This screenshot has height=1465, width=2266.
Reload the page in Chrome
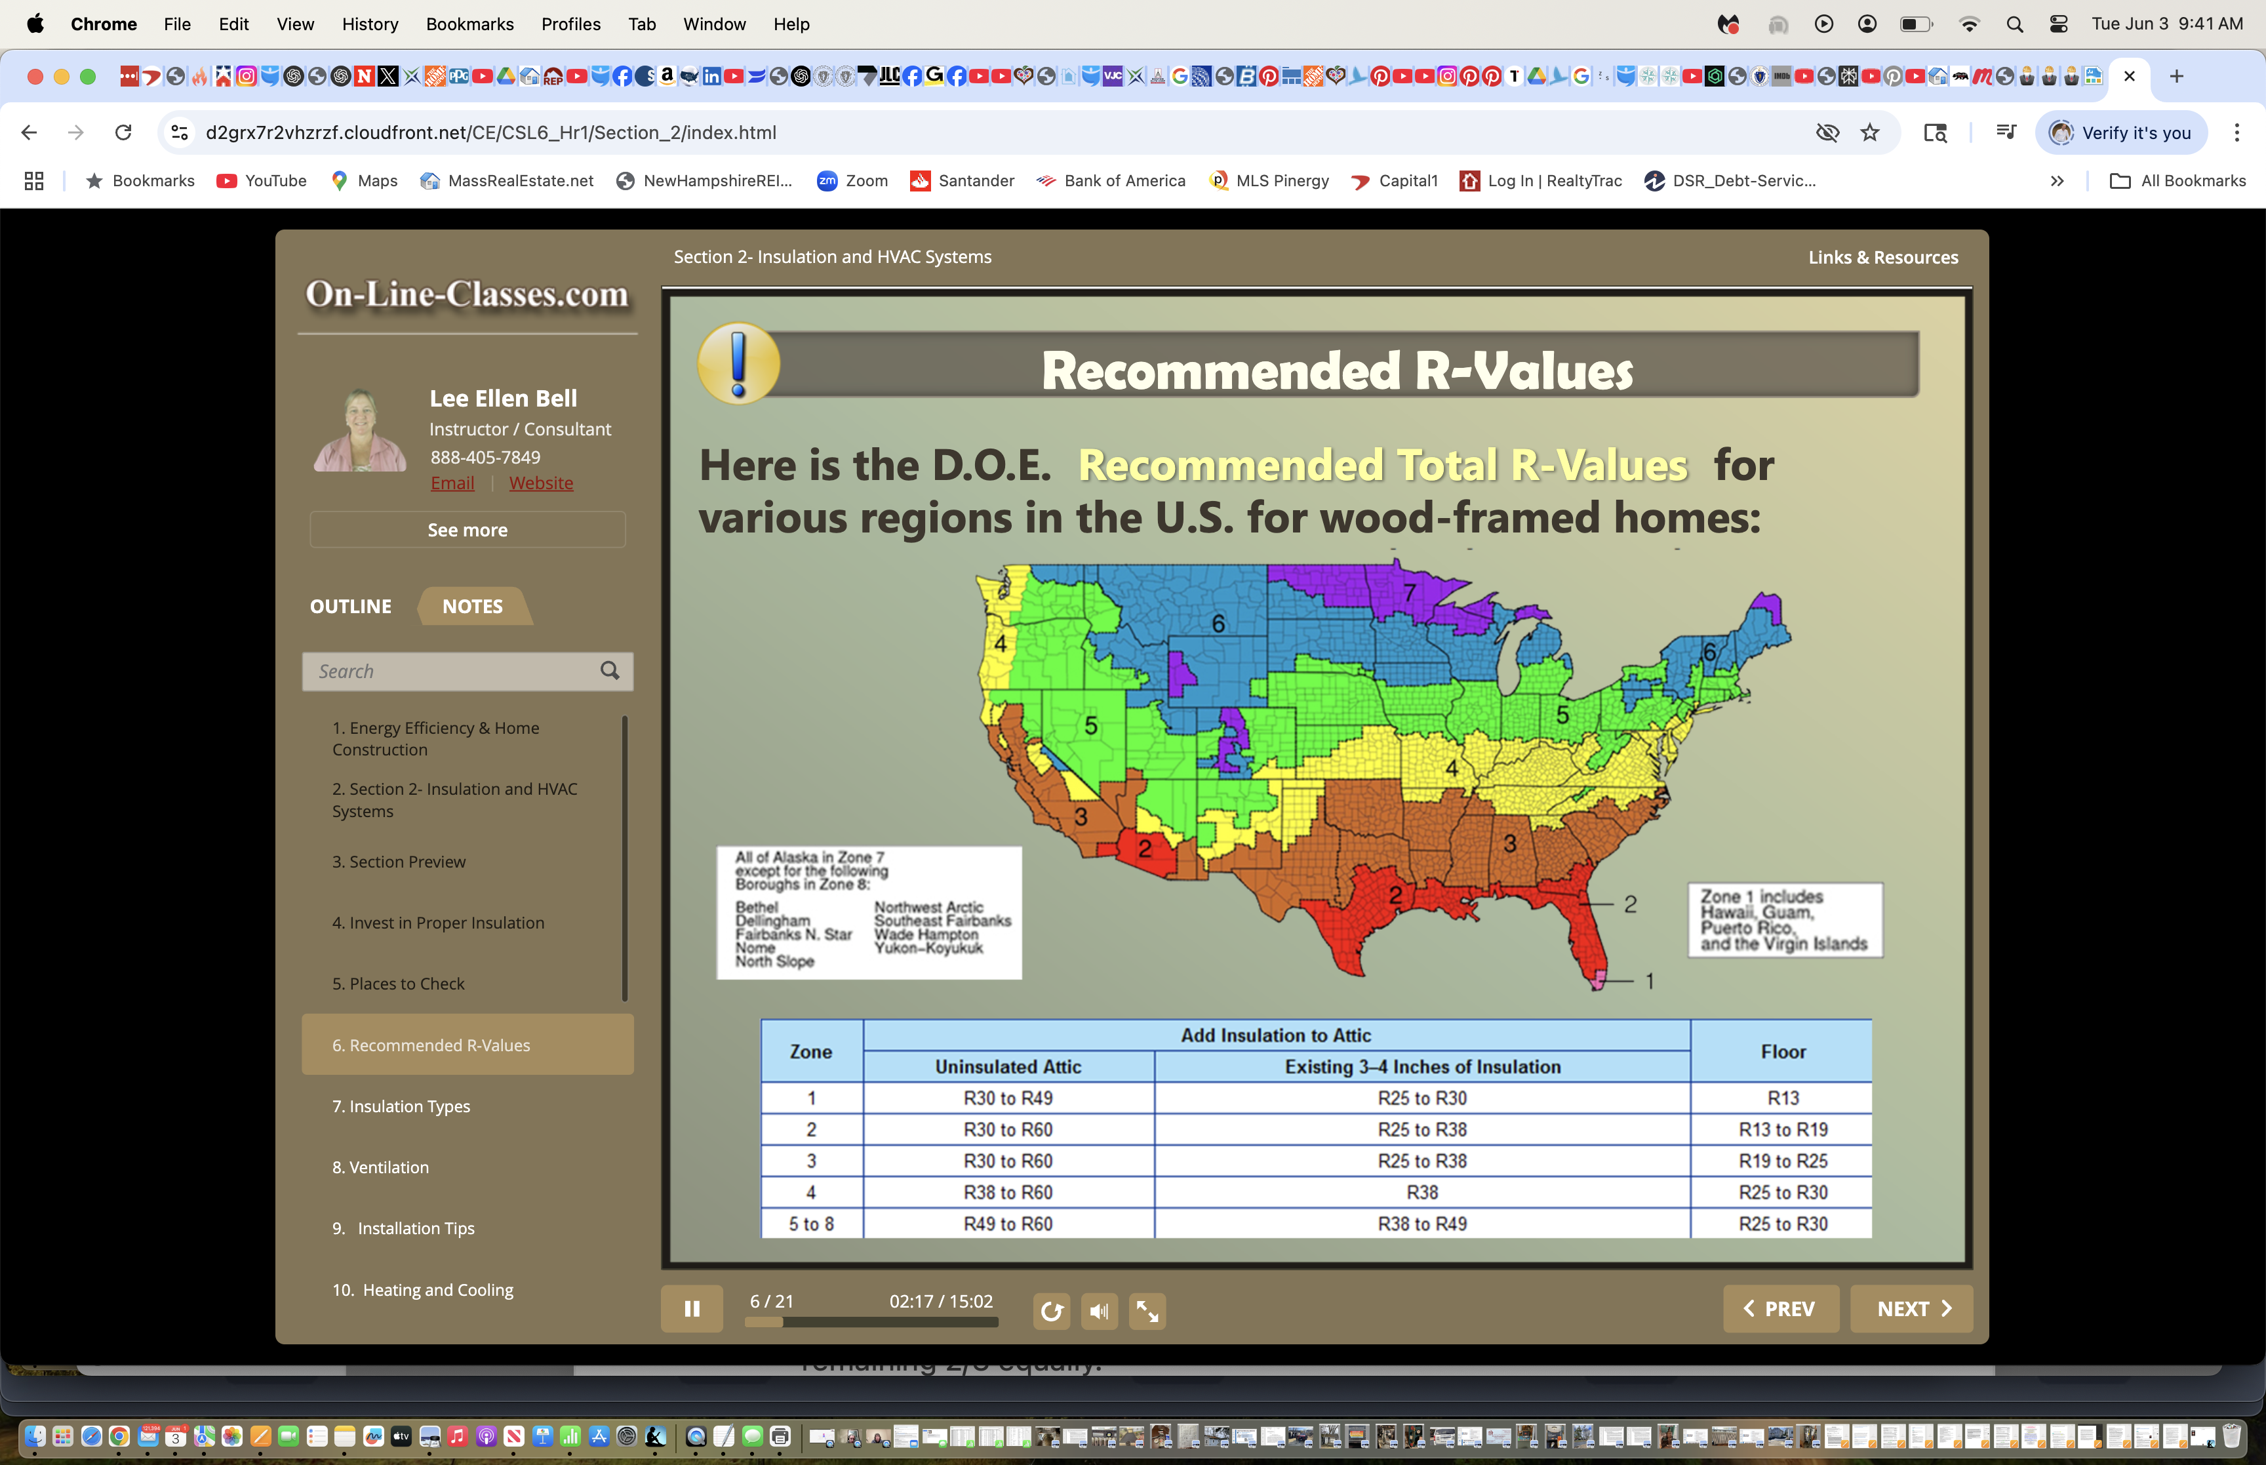[123, 132]
